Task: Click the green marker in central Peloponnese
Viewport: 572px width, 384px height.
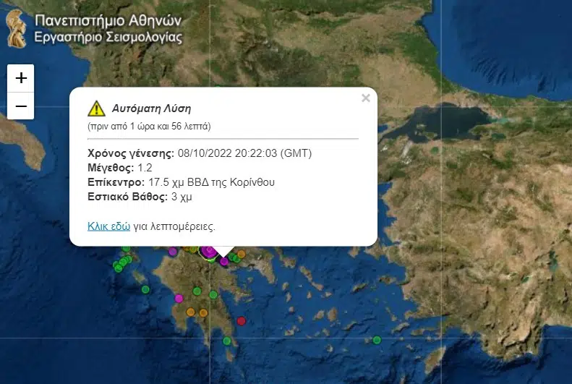Action: pos(197,291)
